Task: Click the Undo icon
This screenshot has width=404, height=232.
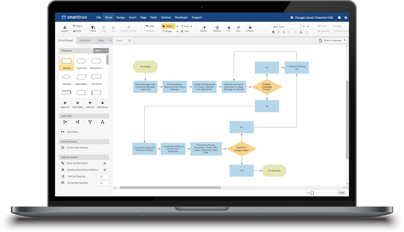Action: pos(150,26)
